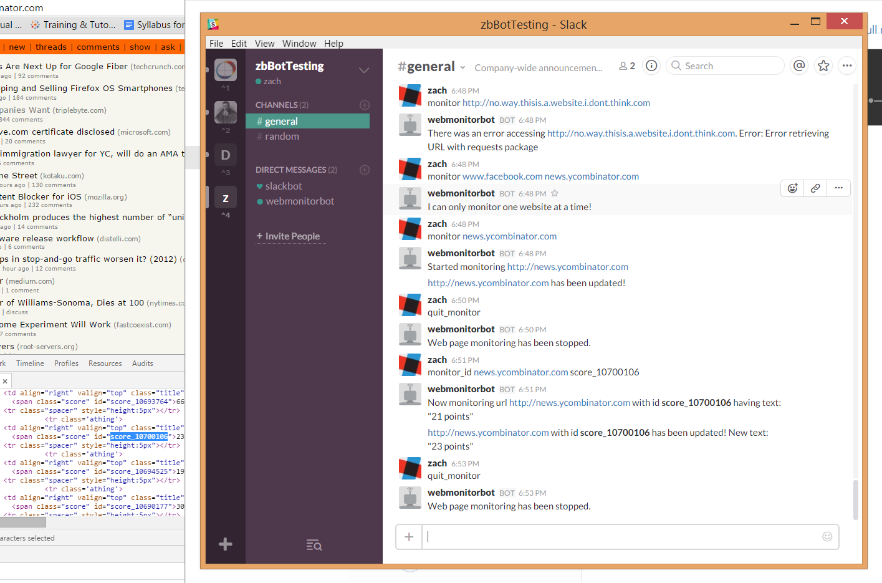Open www.facebook.com link in message
The width and height of the screenshot is (882, 583).
coord(502,176)
